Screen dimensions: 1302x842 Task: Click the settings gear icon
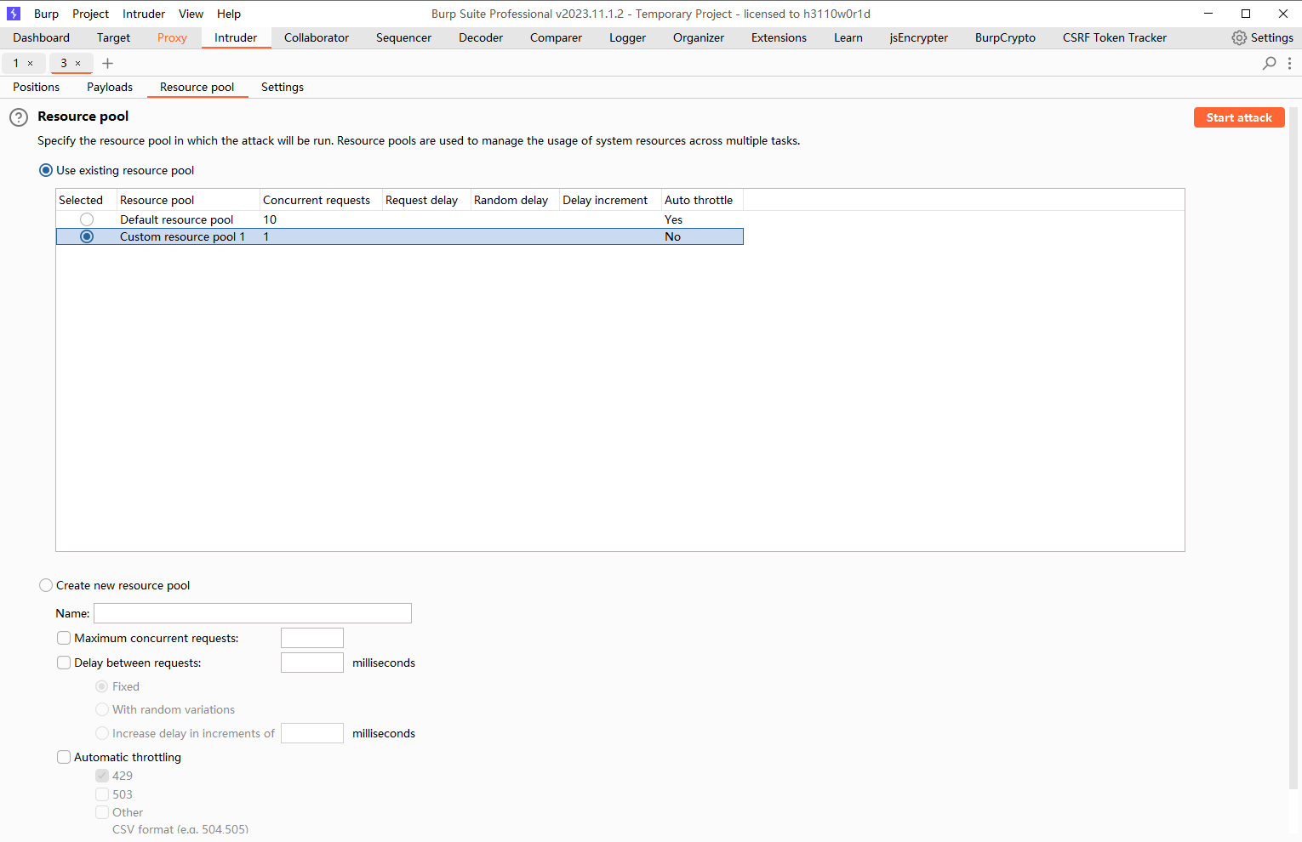[1239, 37]
